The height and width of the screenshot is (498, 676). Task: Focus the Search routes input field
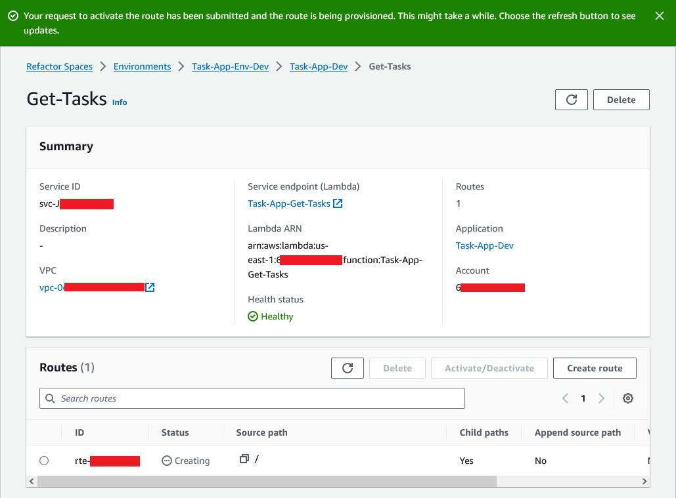point(252,398)
